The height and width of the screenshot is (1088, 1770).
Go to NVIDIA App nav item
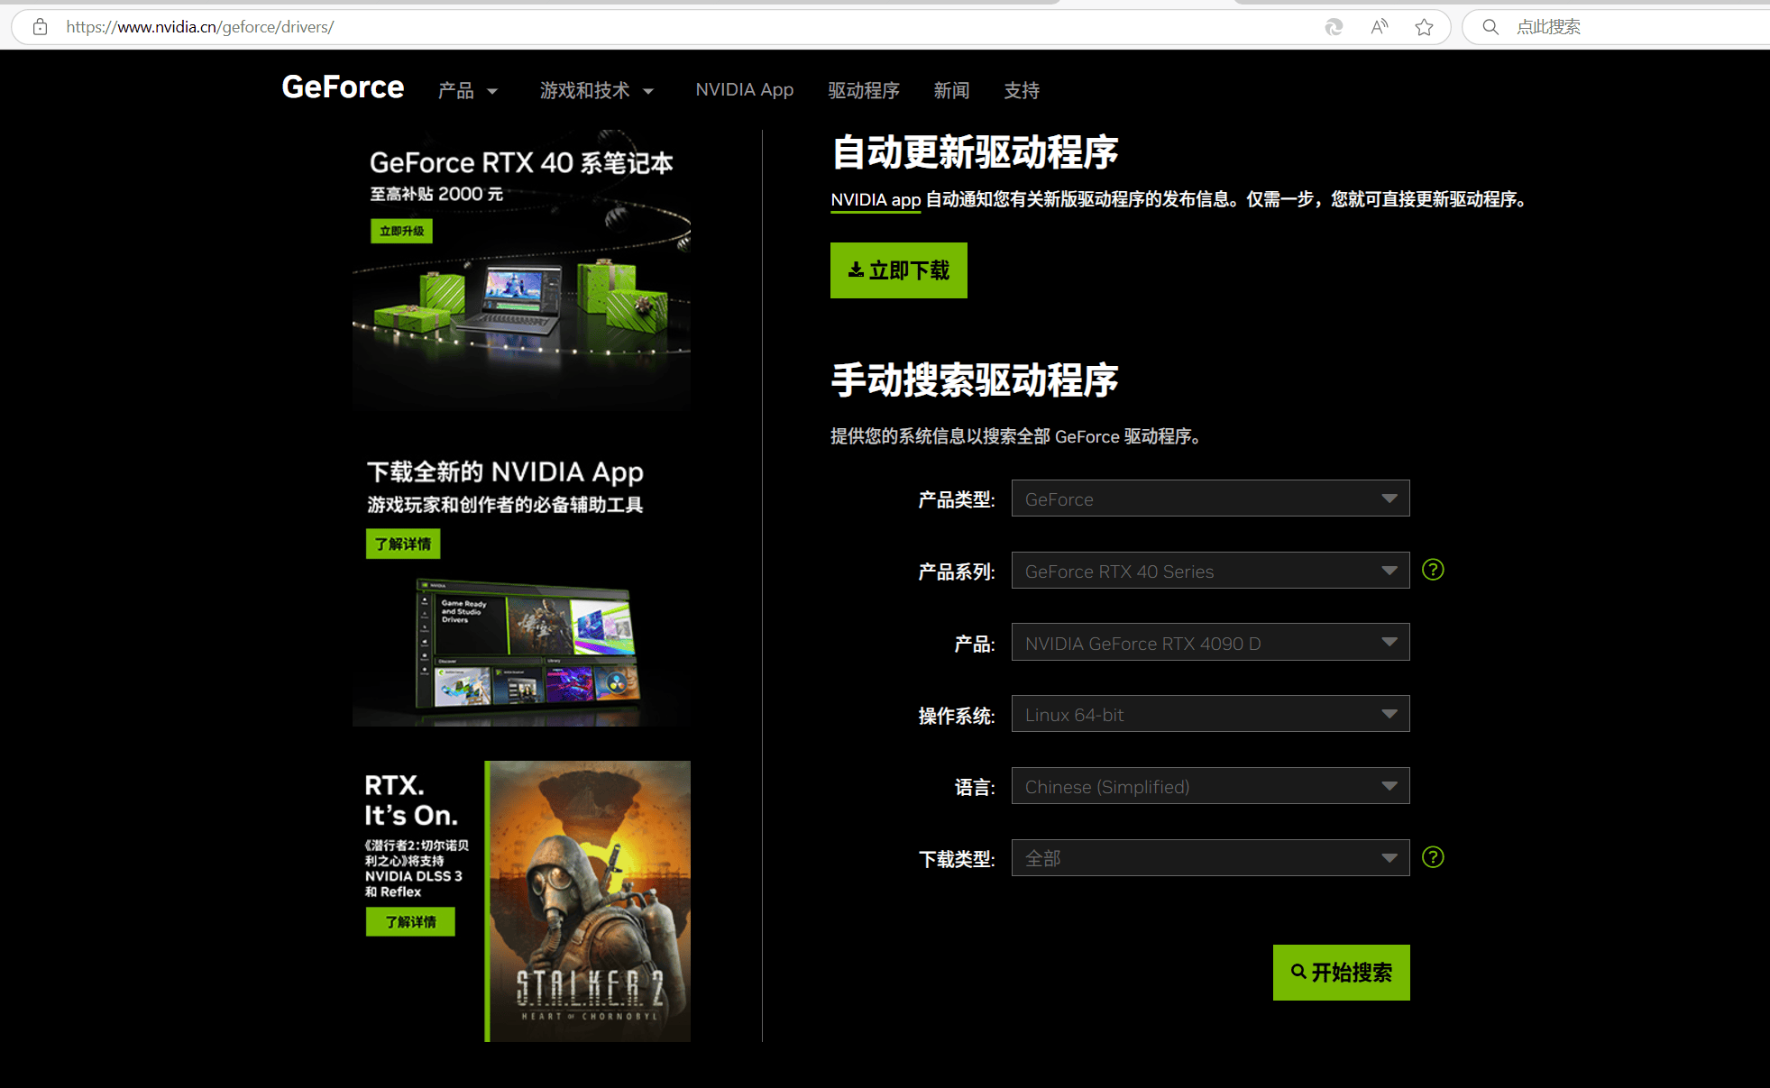744,90
